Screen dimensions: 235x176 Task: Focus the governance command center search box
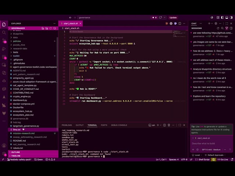[114, 18]
